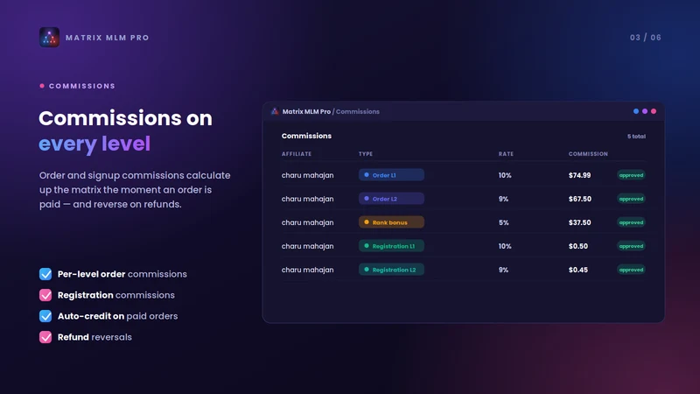Click the $0.50 commission amount
This screenshot has width=700, height=394.
[x=578, y=246]
